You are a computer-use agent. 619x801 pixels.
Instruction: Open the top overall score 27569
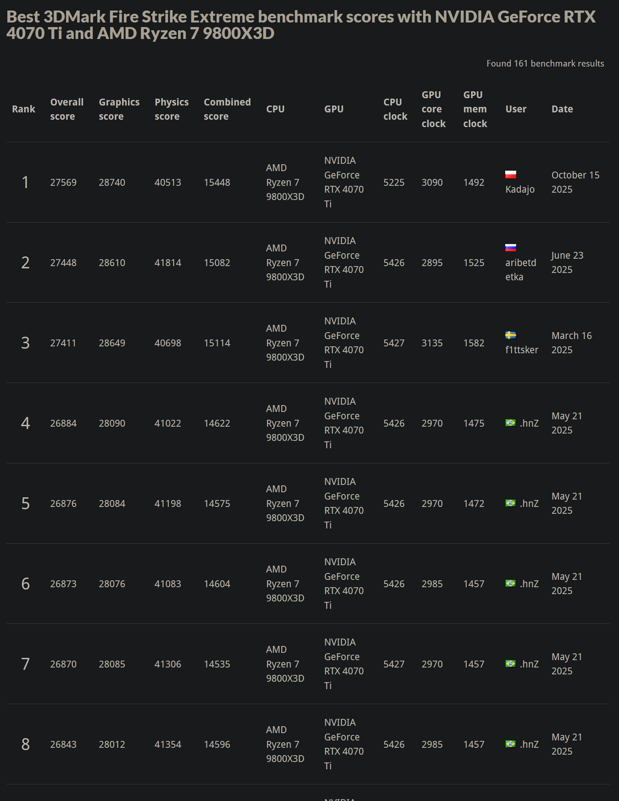[x=63, y=183]
